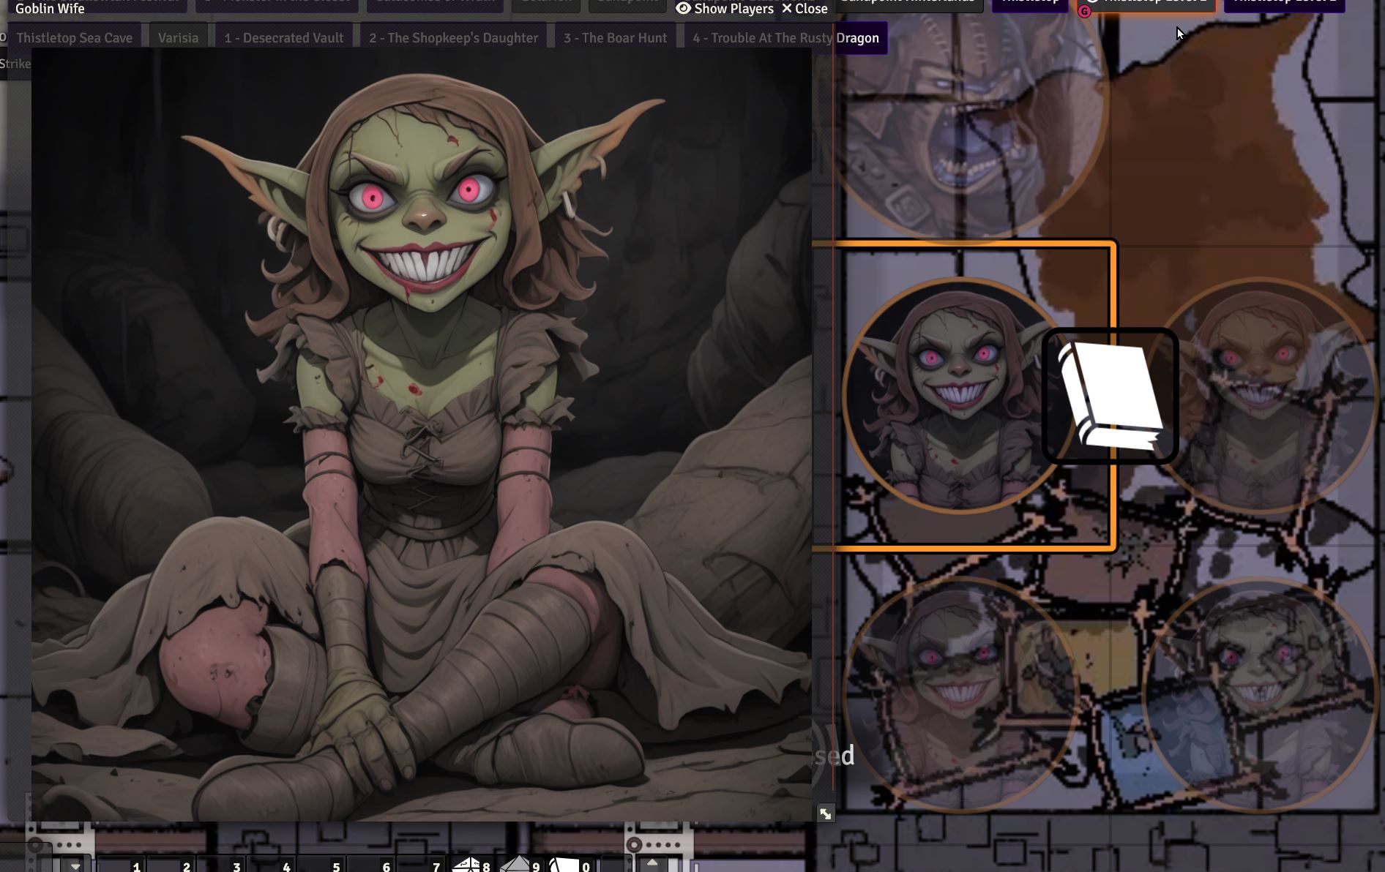Screen dimensions: 1385x872
Task: Open the 2 - The Shopkeep's Daughter scene tab
Action: (453, 37)
